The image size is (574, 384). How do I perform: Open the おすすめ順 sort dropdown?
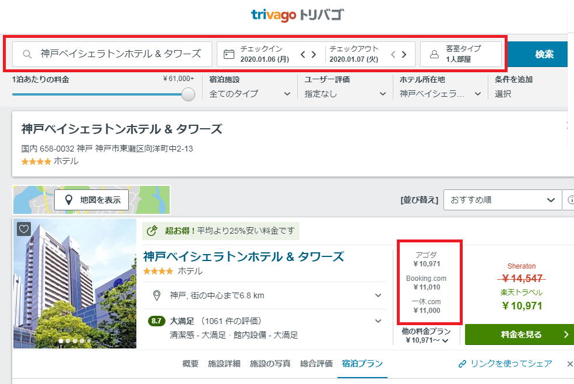(503, 200)
